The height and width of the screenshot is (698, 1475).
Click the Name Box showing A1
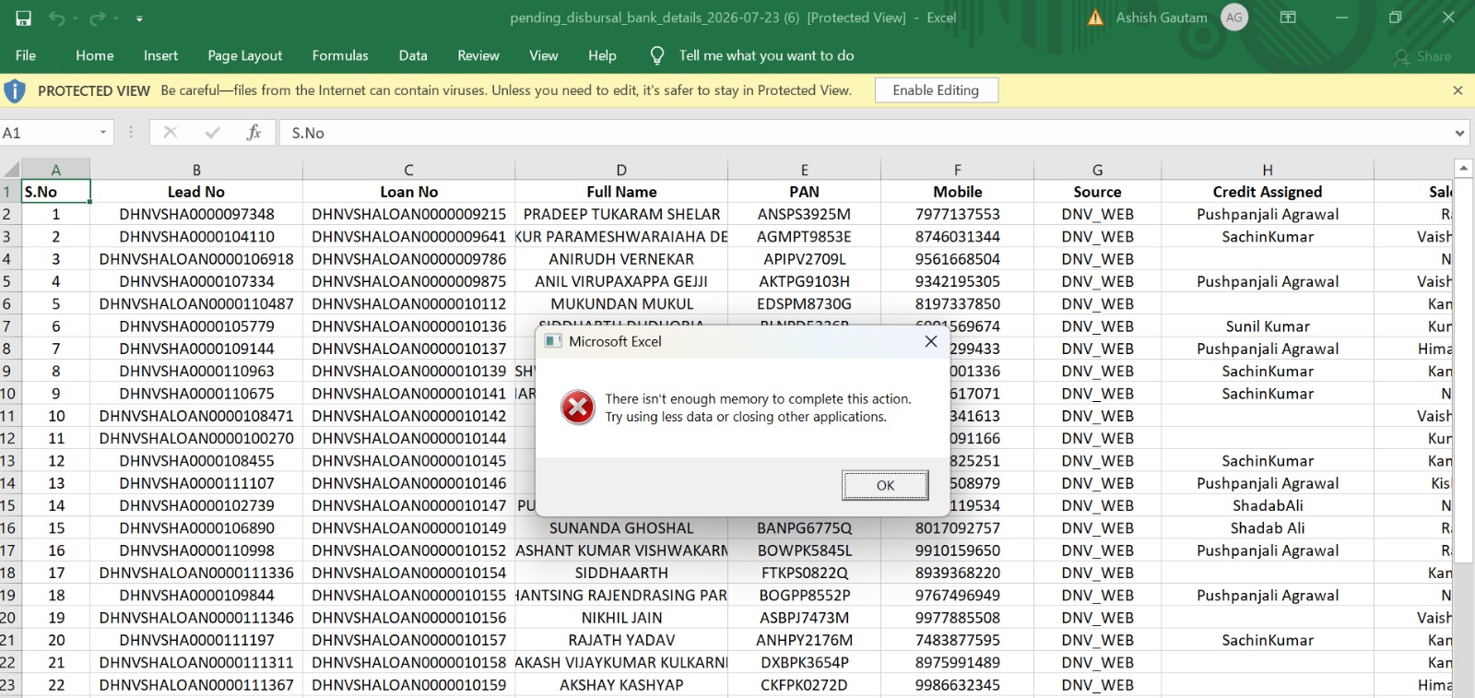tap(48, 133)
